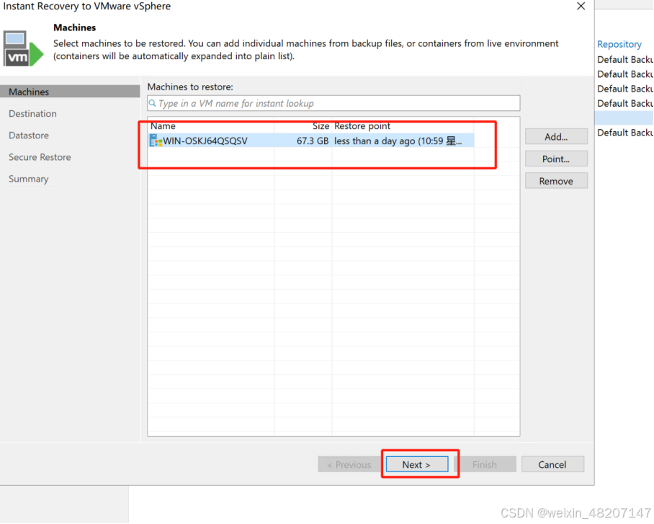Screen dimensions: 654x524
Task: Sort by the Restore point column header
Action: pos(403,125)
